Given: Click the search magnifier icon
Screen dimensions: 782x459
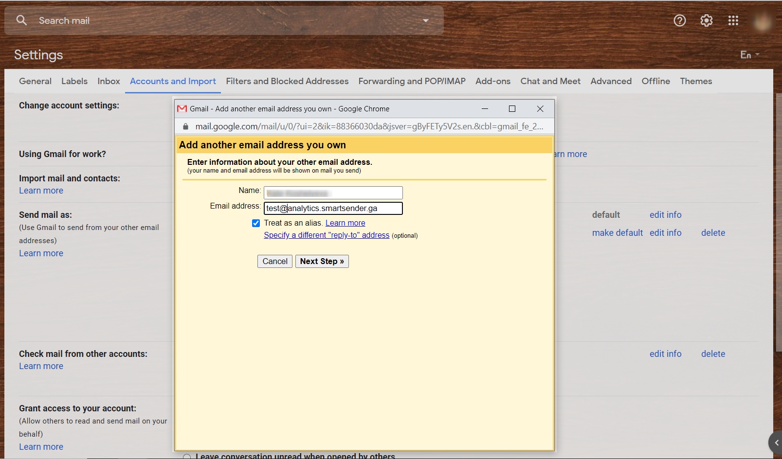Looking at the screenshot, I should (x=21, y=20).
